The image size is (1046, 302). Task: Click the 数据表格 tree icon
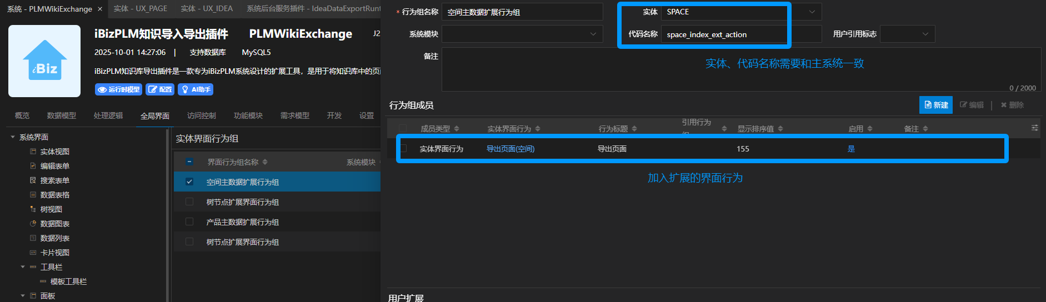click(33, 195)
